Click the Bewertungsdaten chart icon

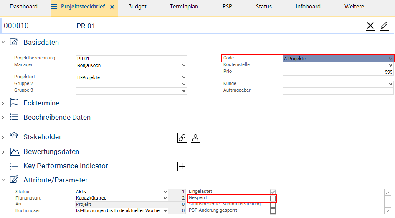(x=15, y=151)
